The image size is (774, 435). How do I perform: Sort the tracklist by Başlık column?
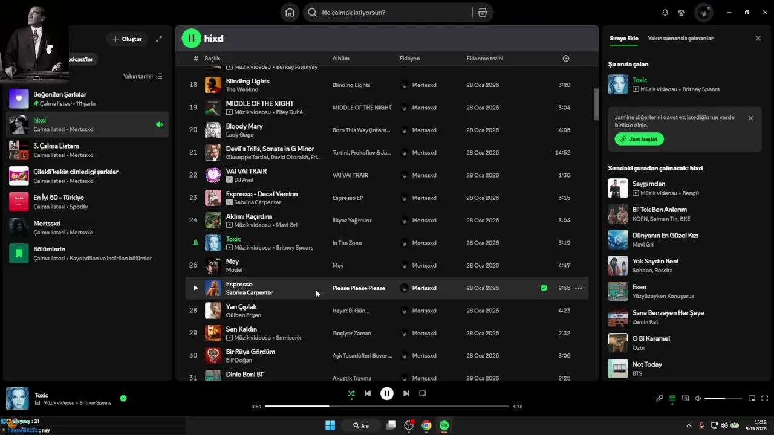212,59
